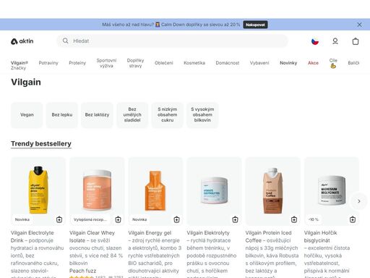Click the Trendy bestsellery heading

[x=41, y=144]
